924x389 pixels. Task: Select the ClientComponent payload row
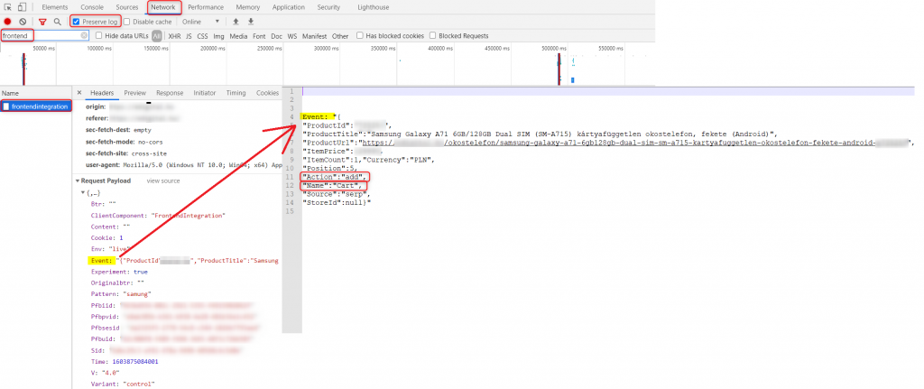coord(159,216)
